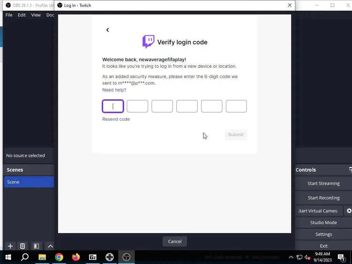Click the back arrow in Twitch login
This screenshot has width=352, height=264.
(x=108, y=30)
